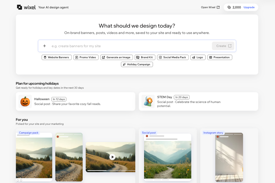Click the Presentation columns icon

211,57
